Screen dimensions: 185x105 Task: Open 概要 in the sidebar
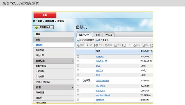54,34
